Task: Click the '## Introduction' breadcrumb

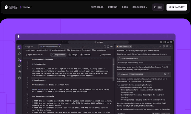Action: pos(99,50)
